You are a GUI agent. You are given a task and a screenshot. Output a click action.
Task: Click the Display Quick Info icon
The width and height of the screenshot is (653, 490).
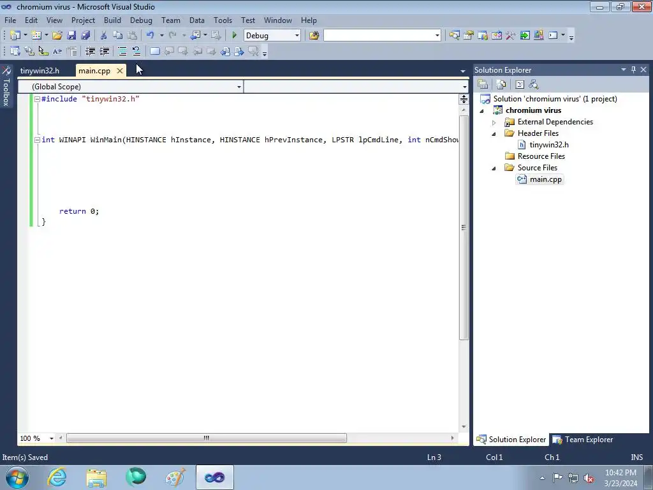click(x=43, y=51)
